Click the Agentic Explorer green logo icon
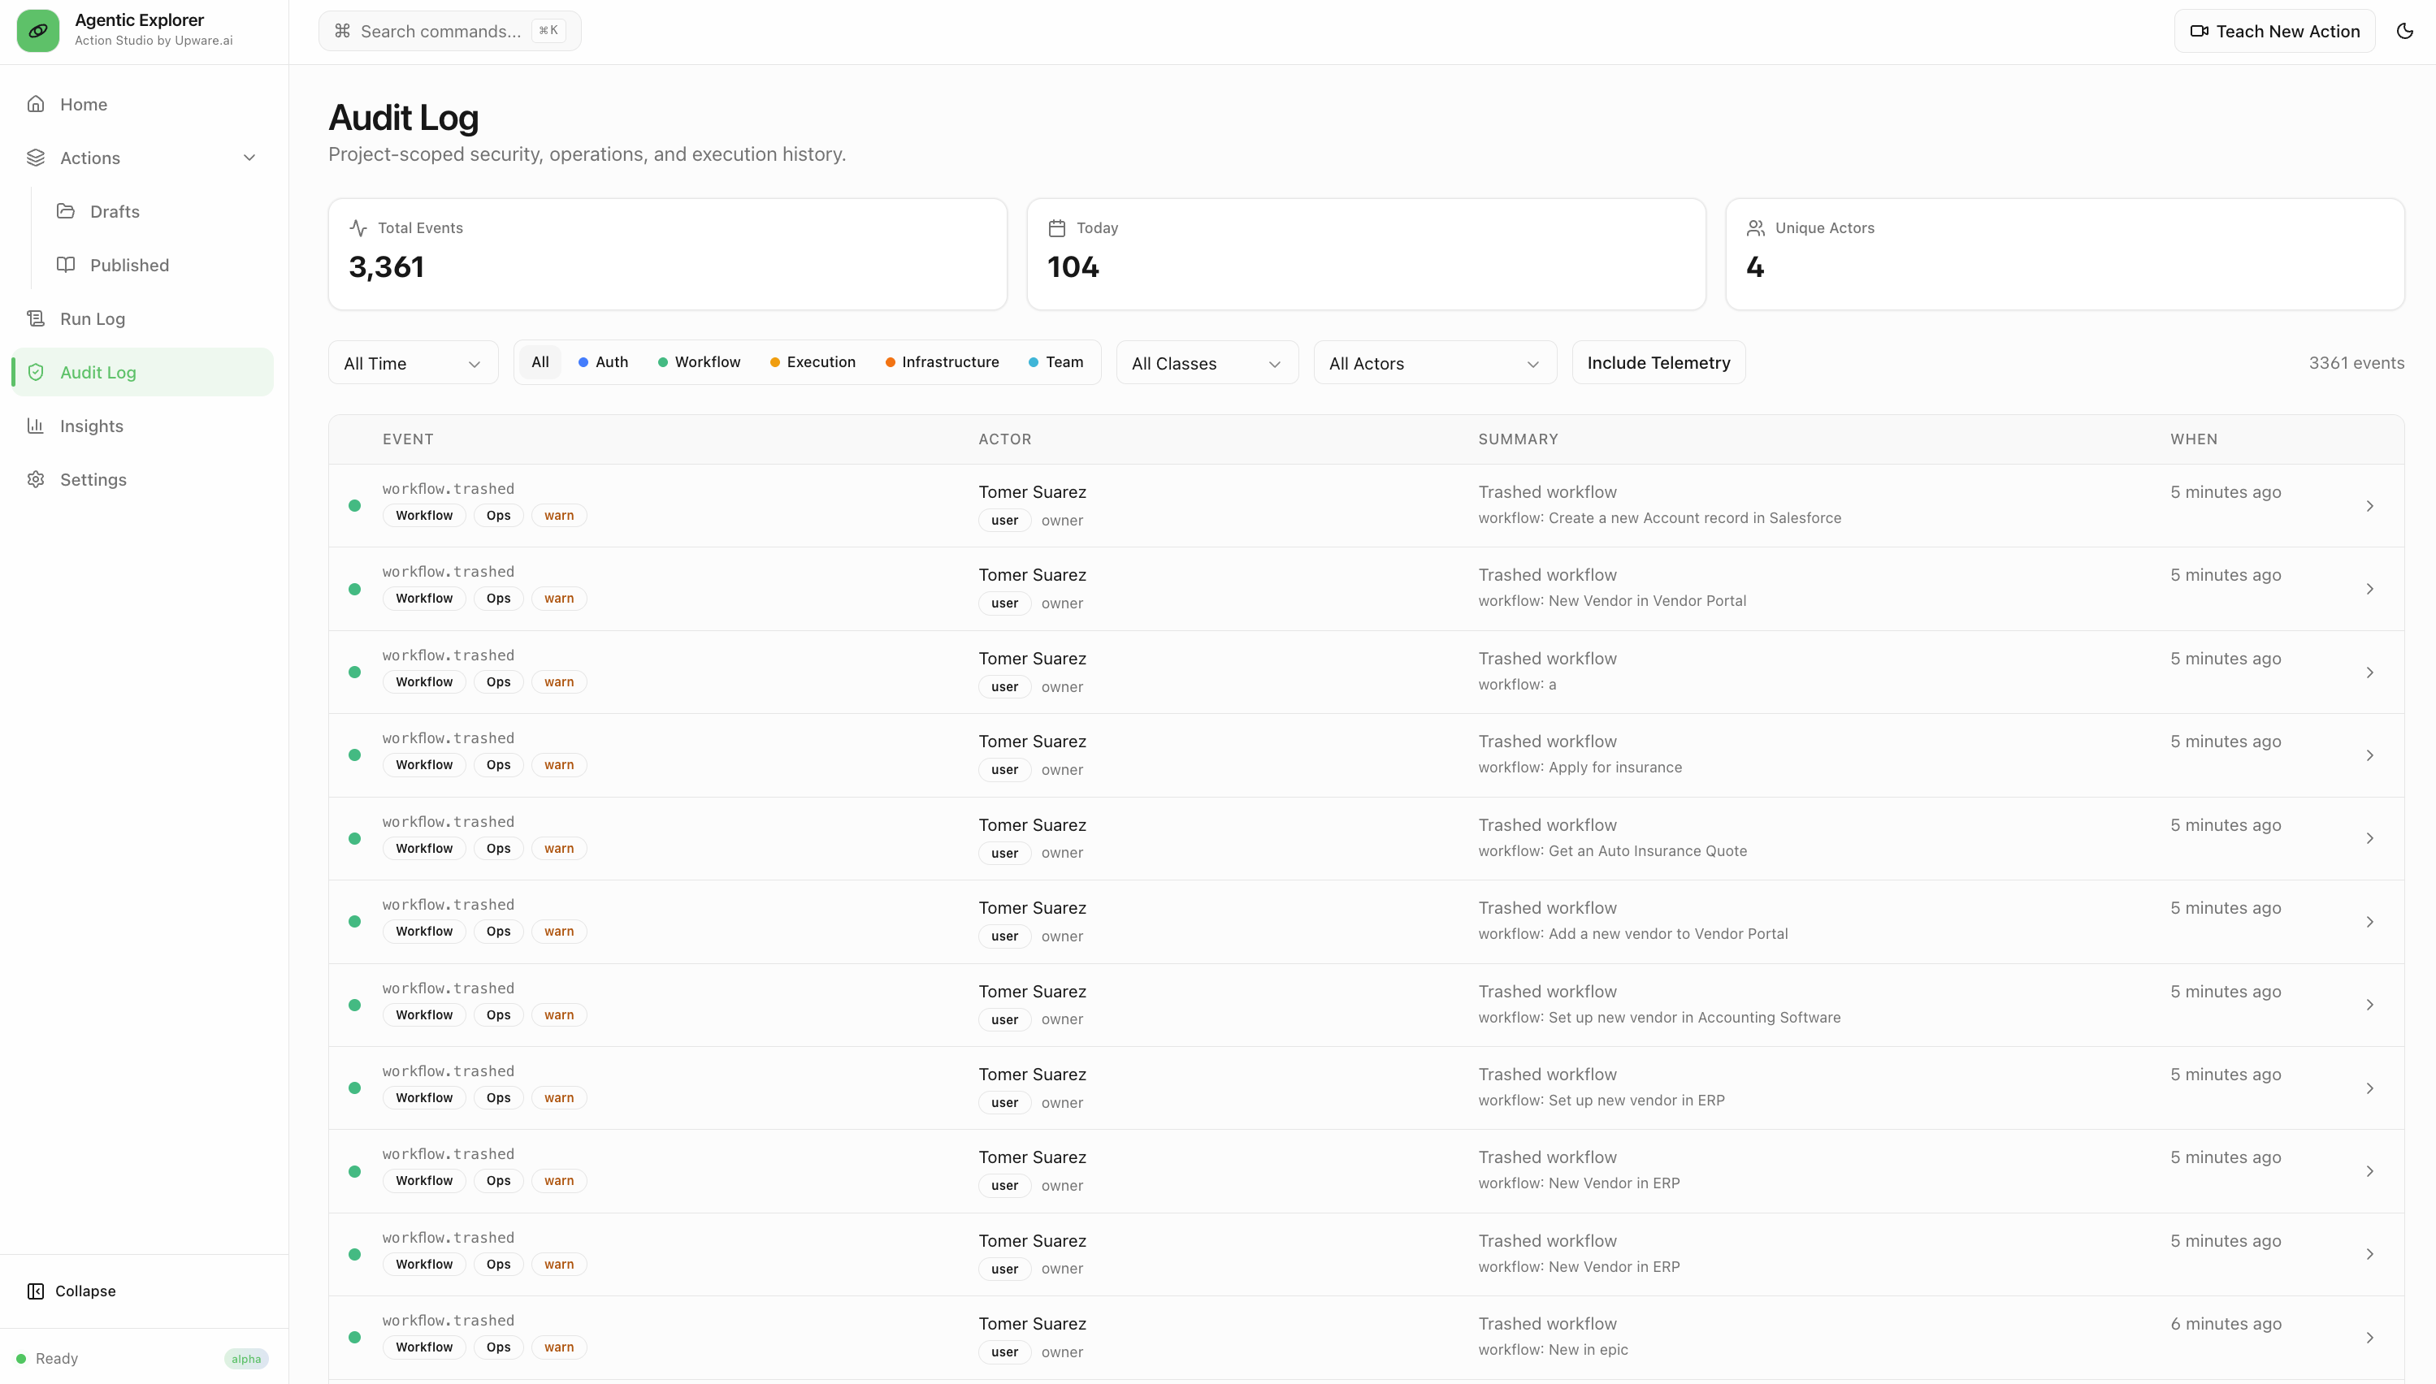This screenshot has height=1384, width=2436. 38,30
